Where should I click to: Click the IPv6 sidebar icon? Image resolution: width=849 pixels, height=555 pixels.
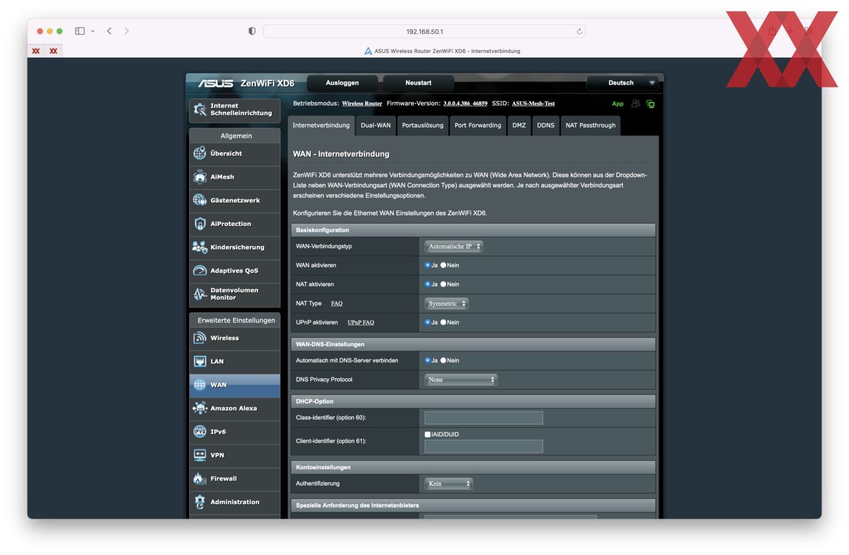click(200, 431)
